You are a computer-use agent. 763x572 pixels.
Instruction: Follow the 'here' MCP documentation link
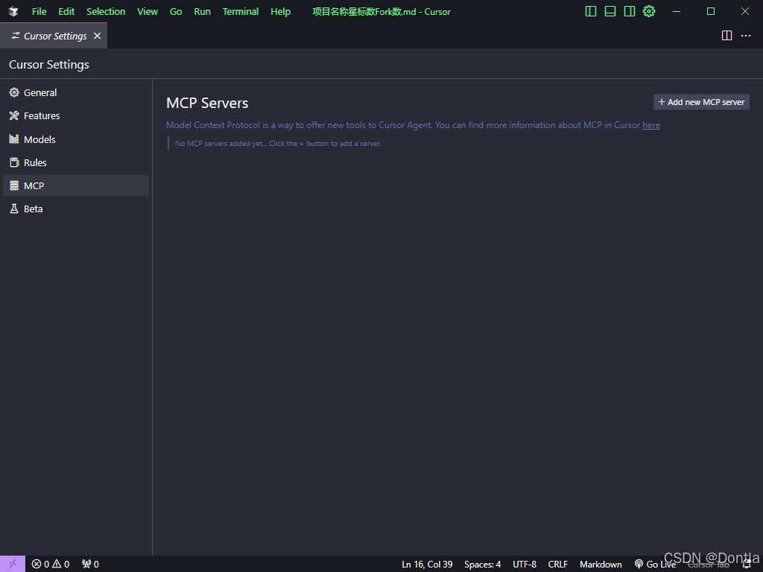tap(651, 125)
